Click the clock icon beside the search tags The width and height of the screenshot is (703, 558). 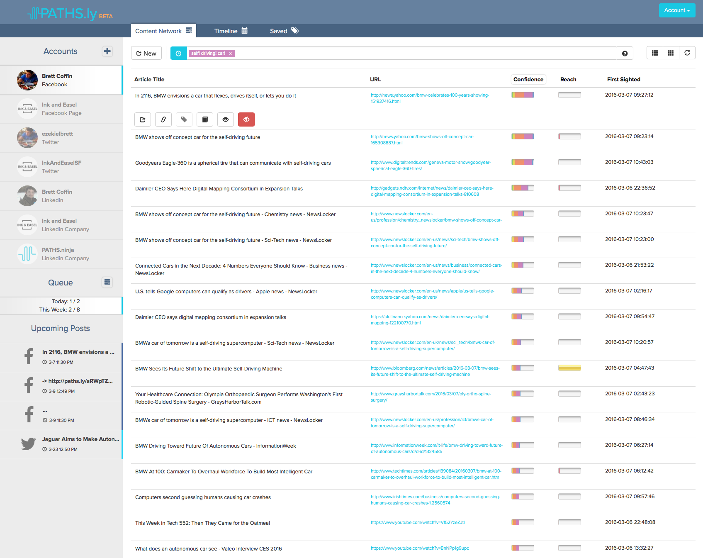coord(179,53)
